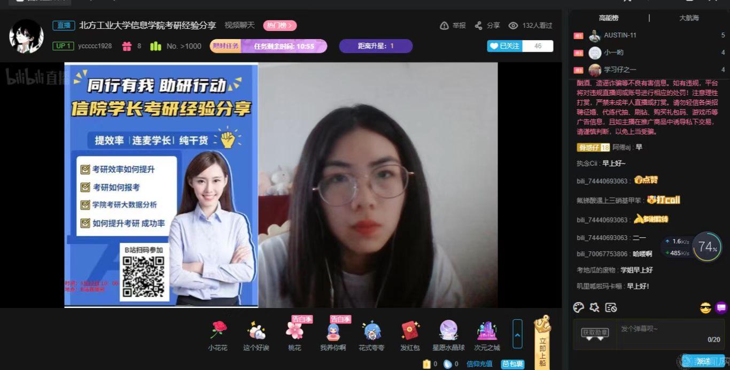Toggle the purple danmaku chat bubble button
The width and height of the screenshot is (730, 370).
pos(721,308)
